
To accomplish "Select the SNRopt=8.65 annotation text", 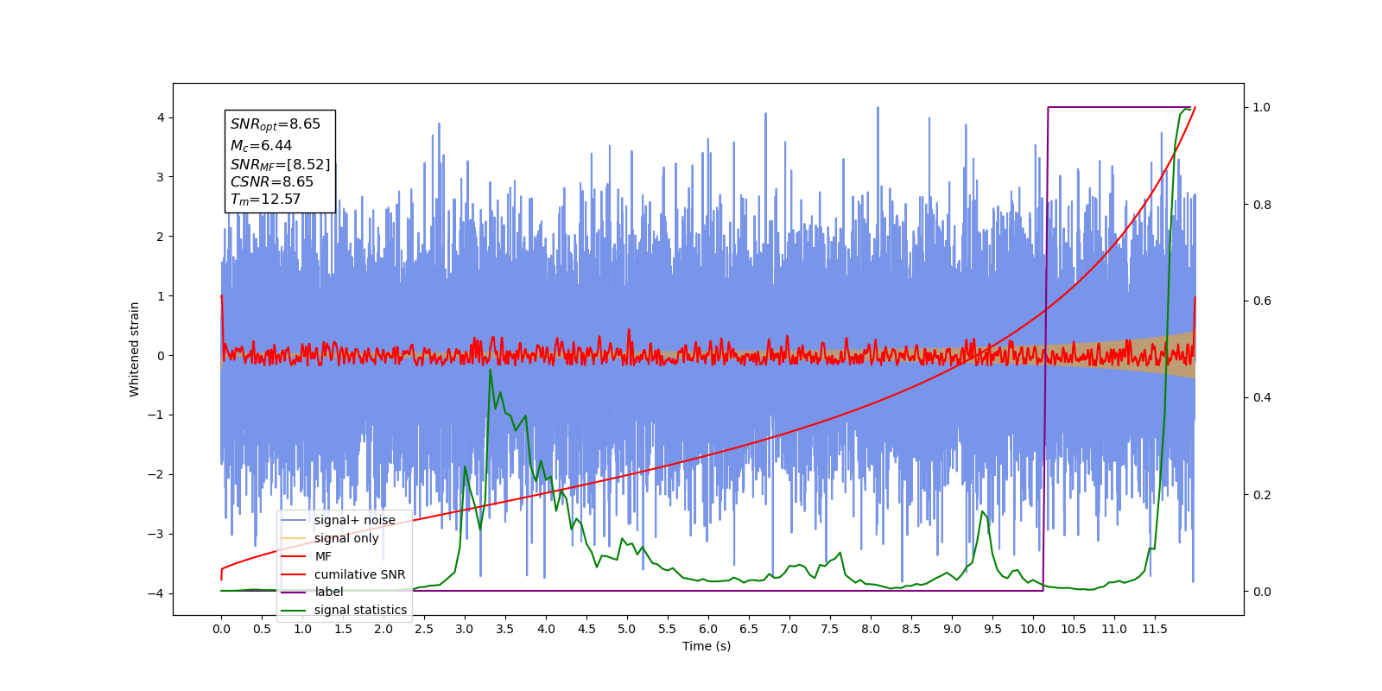I will (x=275, y=124).
